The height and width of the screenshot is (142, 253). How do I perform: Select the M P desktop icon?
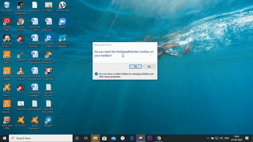[x=21, y=39]
